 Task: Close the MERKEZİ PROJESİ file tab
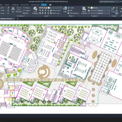click(14, 19)
